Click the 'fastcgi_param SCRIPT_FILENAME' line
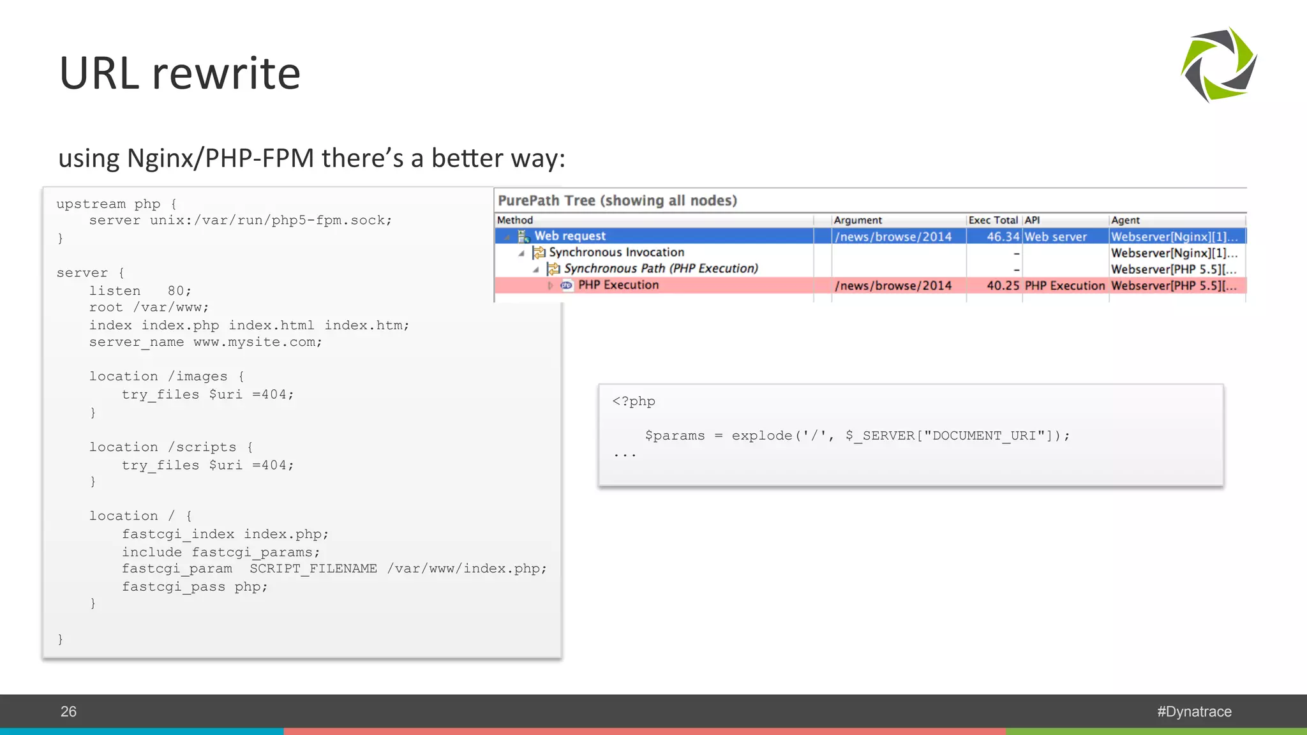The image size is (1307, 735). point(334,568)
